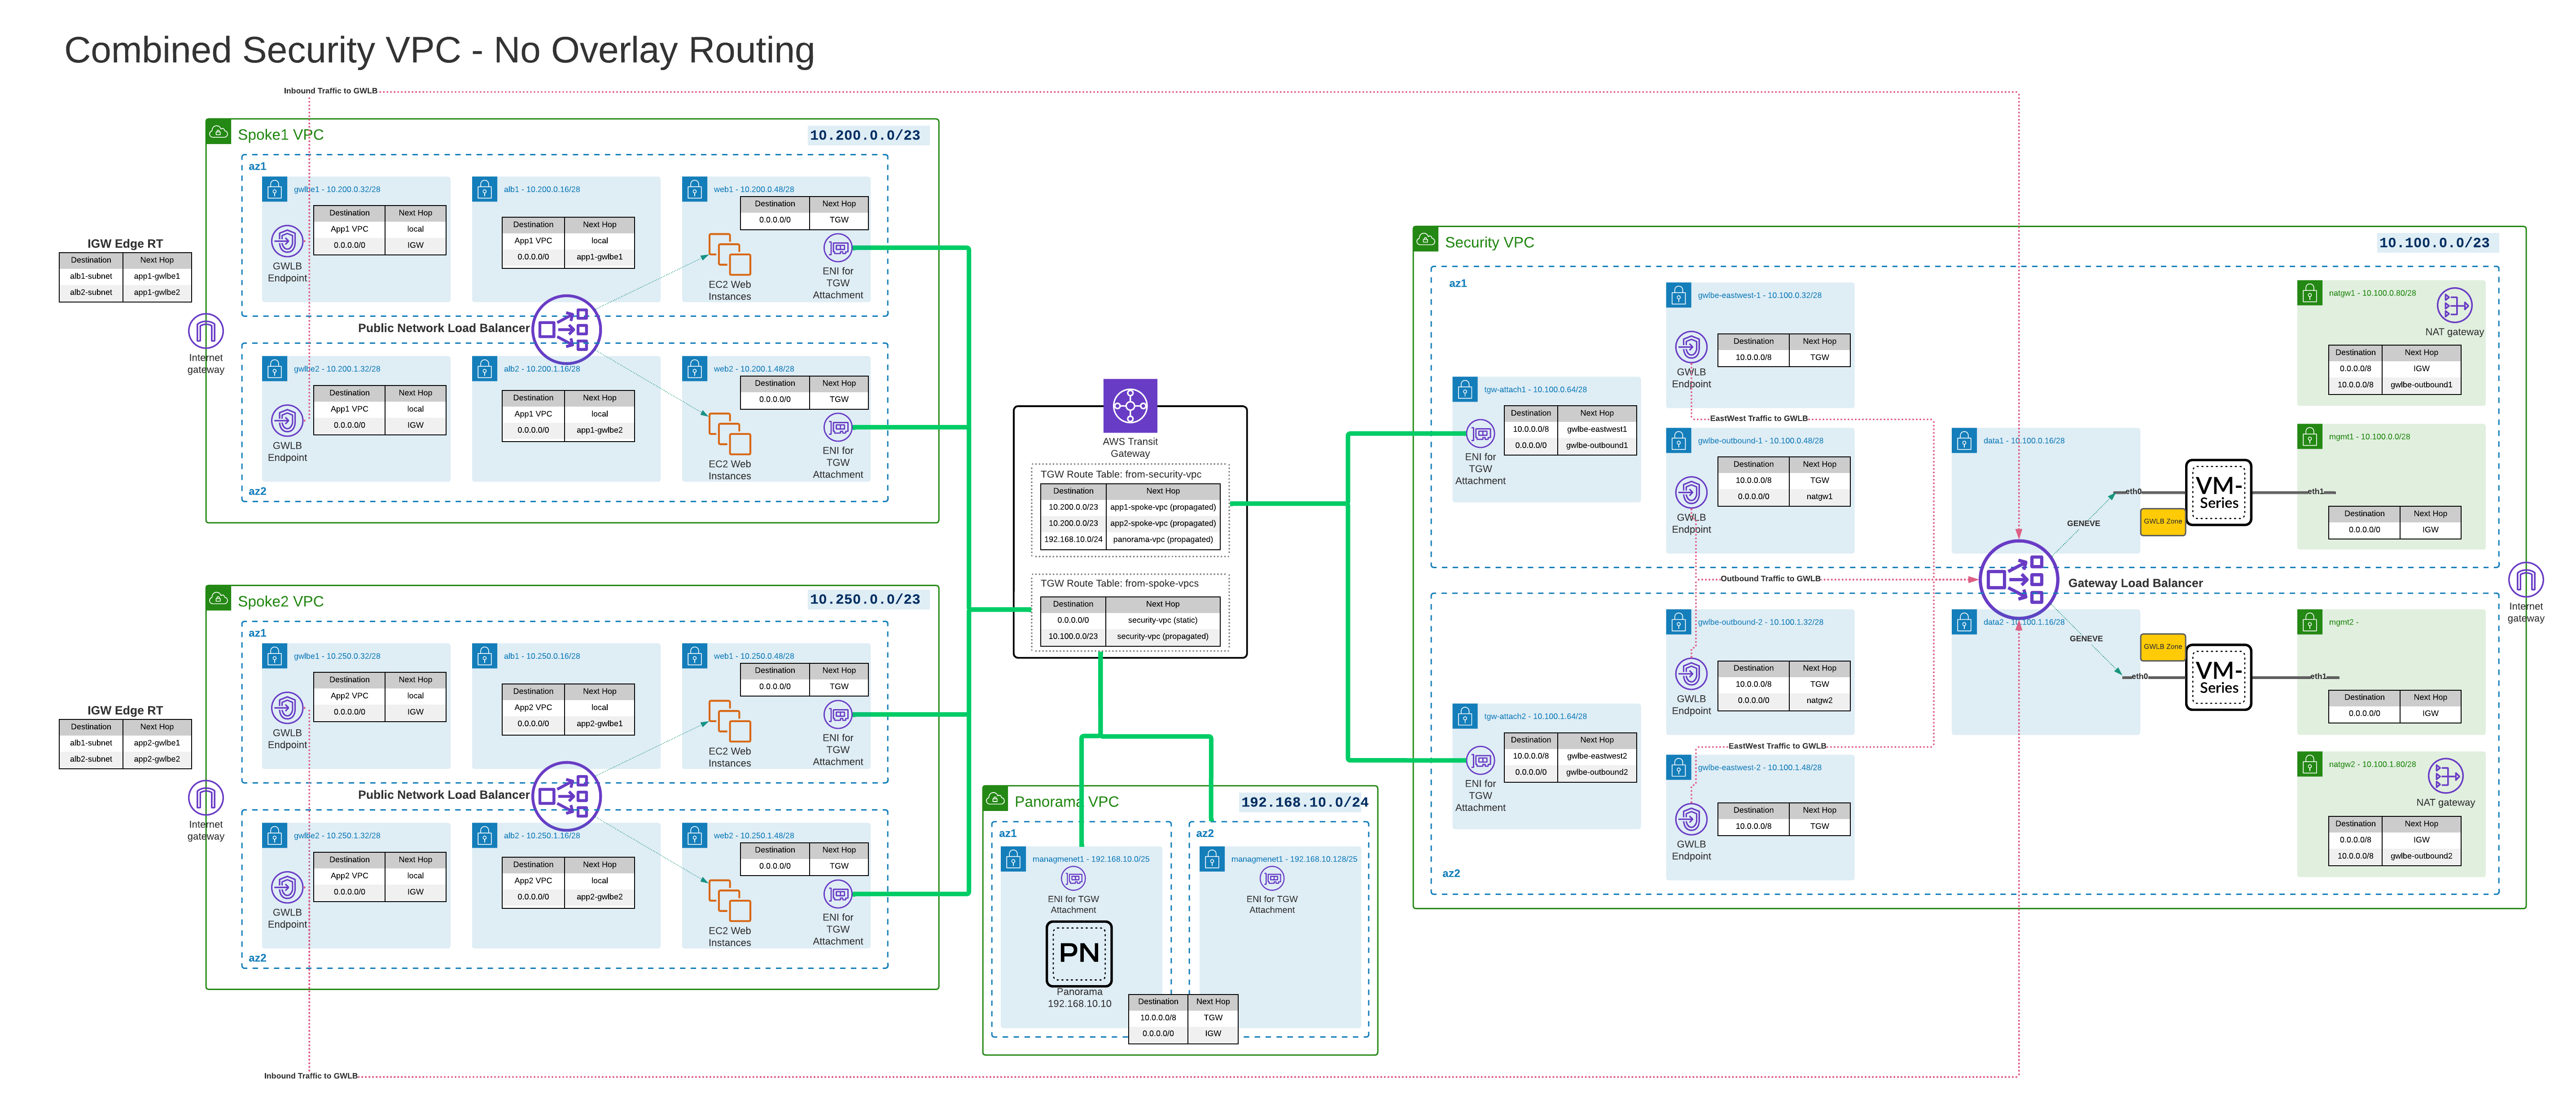Select TGW Route Table from-security-vpc heading
The image size is (2576, 1100).
click(1120, 474)
